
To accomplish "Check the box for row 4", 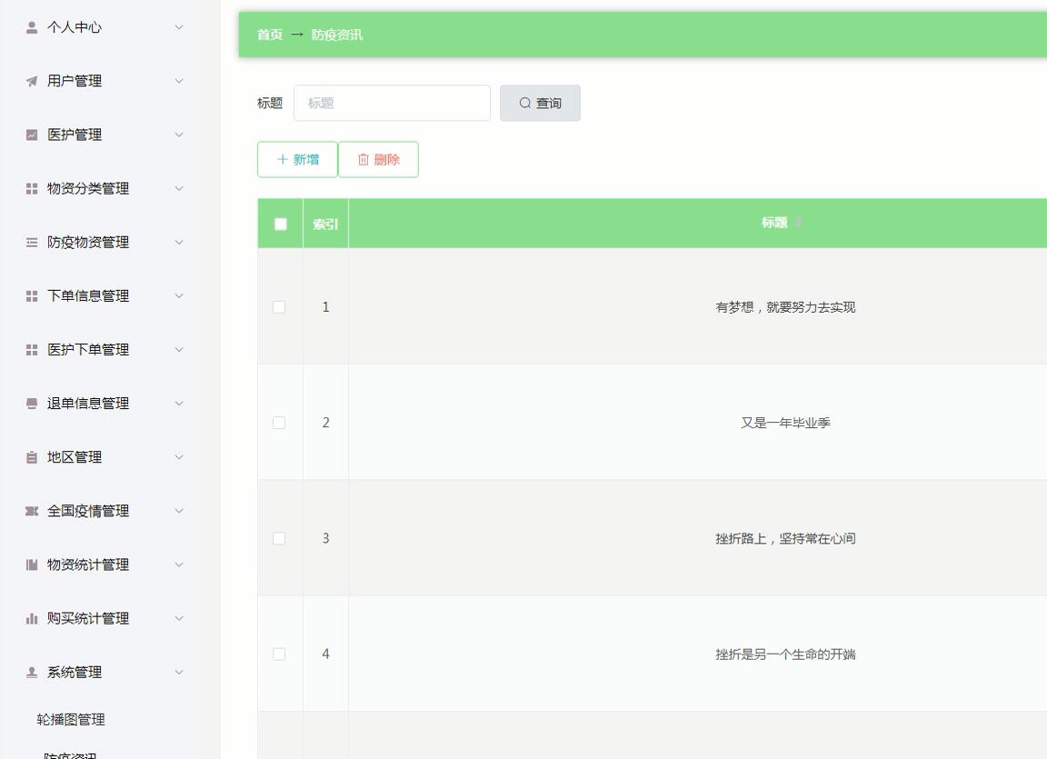I will tap(279, 654).
